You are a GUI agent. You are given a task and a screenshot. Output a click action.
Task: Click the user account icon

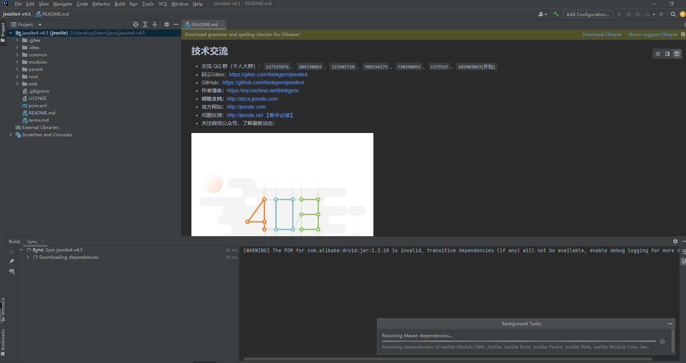coord(542,14)
